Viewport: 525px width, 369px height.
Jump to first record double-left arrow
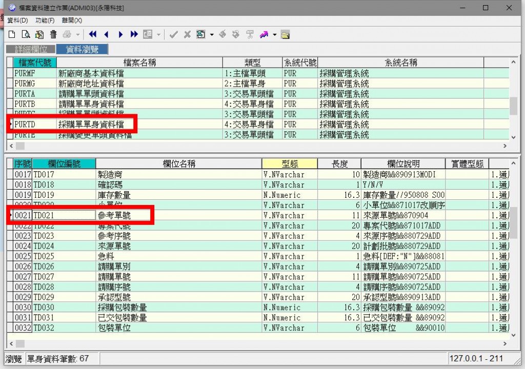click(93, 34)
